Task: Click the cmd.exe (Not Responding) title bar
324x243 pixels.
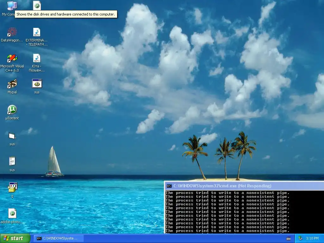Action: (x=244, y=186)
